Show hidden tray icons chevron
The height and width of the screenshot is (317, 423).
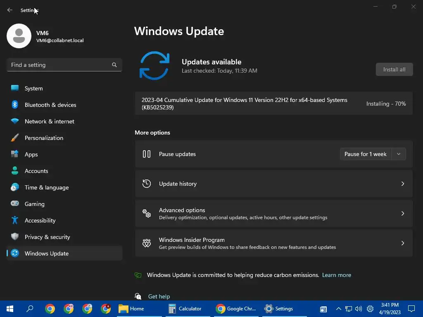(x=339, y=309)
